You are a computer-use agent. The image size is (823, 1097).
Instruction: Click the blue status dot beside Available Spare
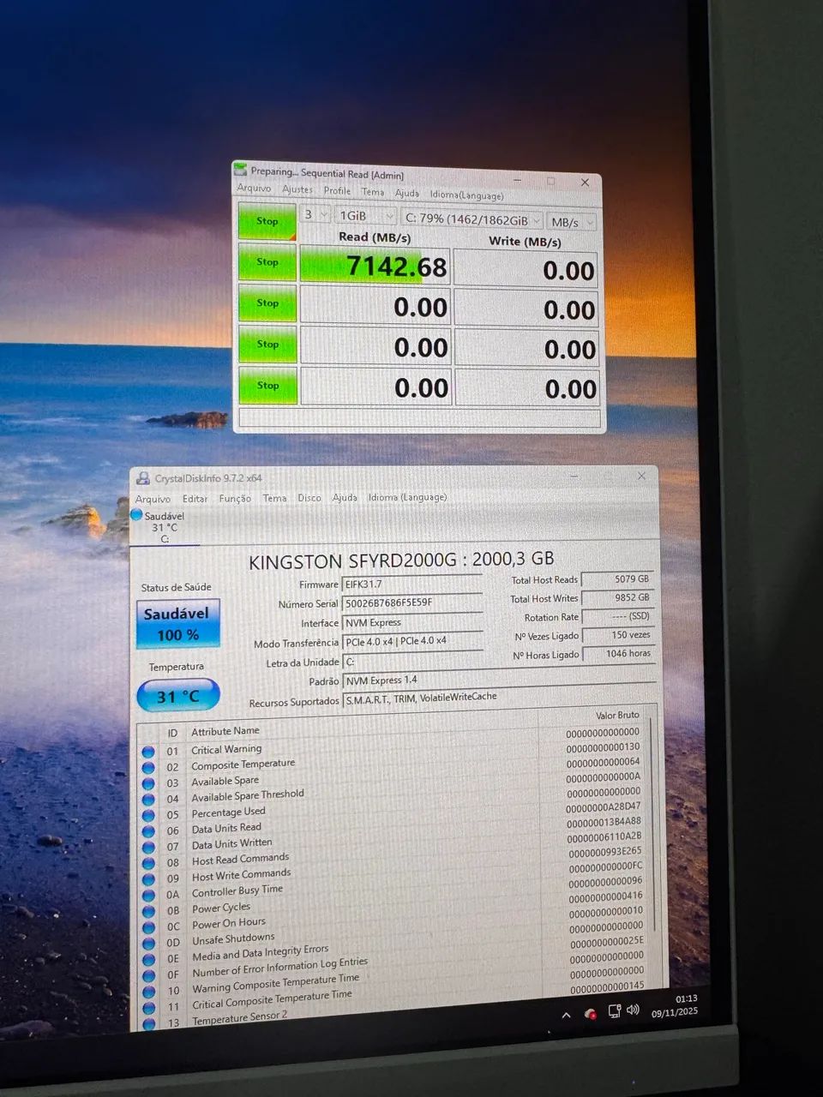(x=149, y=781)
